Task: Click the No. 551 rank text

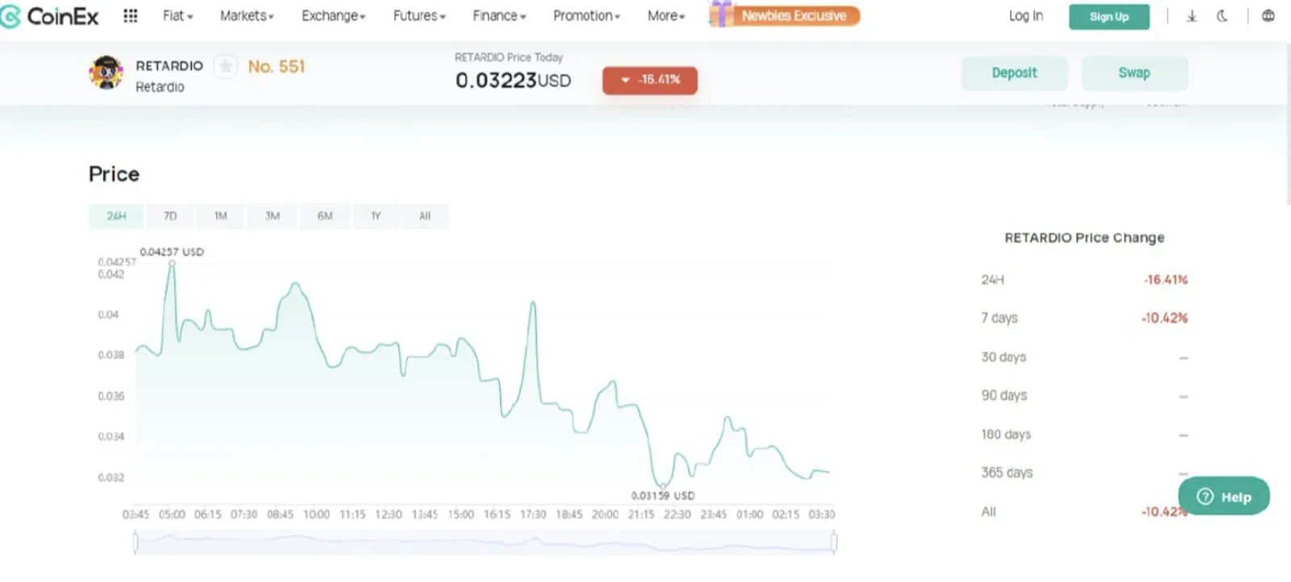Action: tap(276, 66)
